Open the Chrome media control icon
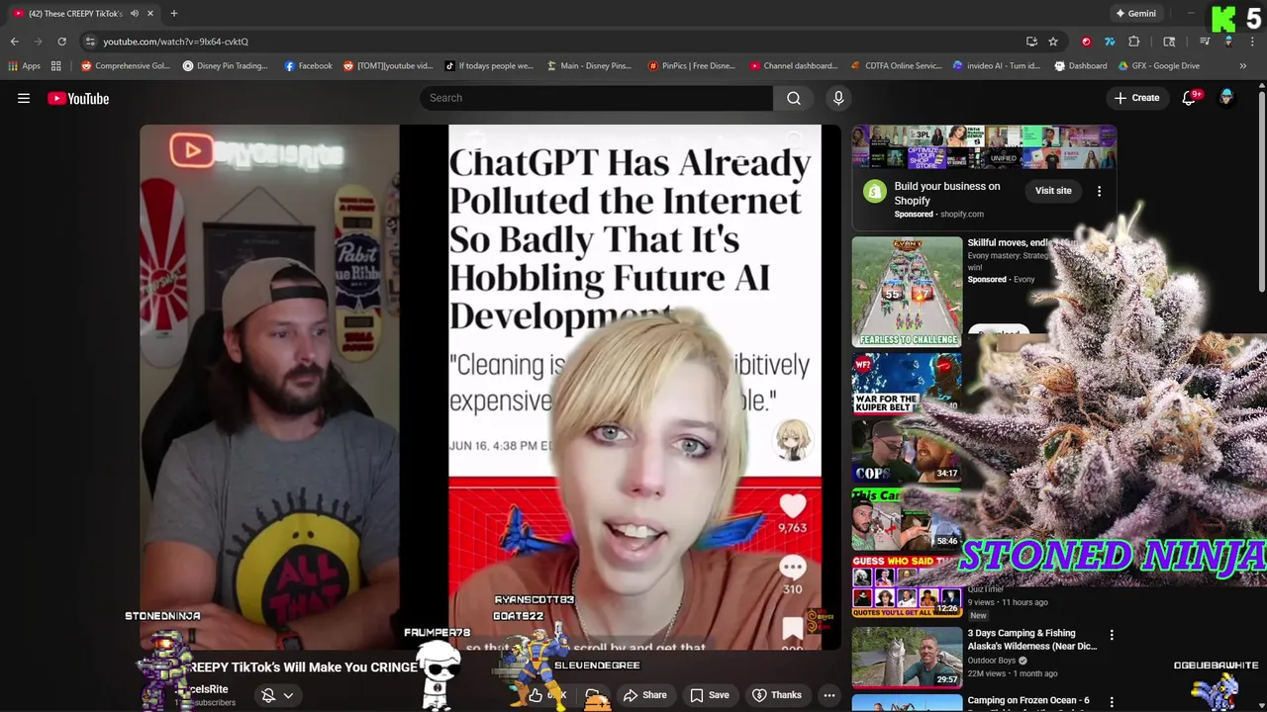 pyautogui.click(x=1204, y=42)
